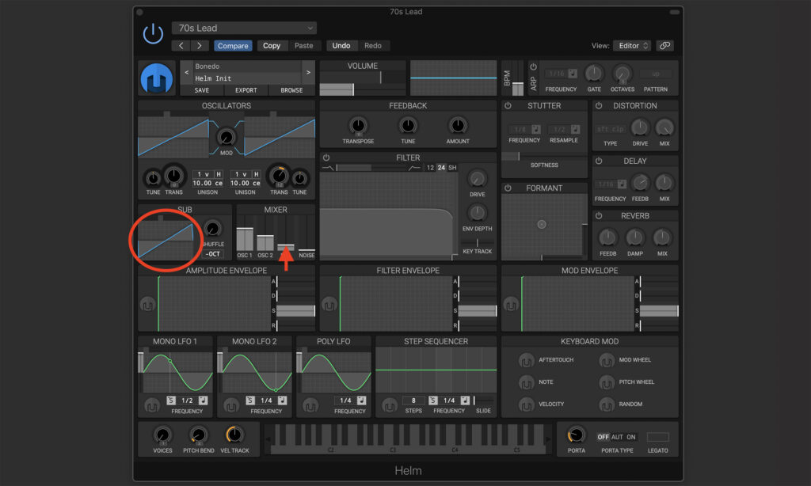811x486 pixels.
Task: Click the left arrow beside Helm Init patch
Action: [x=187, y=72]
